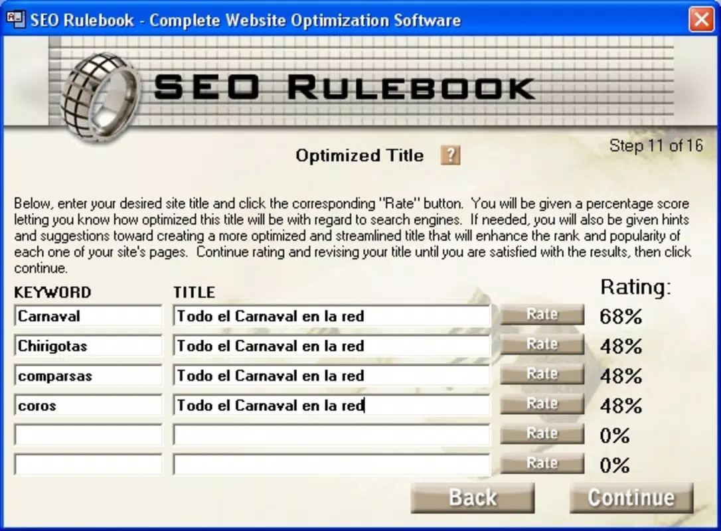
Task: Click the last empty title field
Action: [x=332, y=465]
